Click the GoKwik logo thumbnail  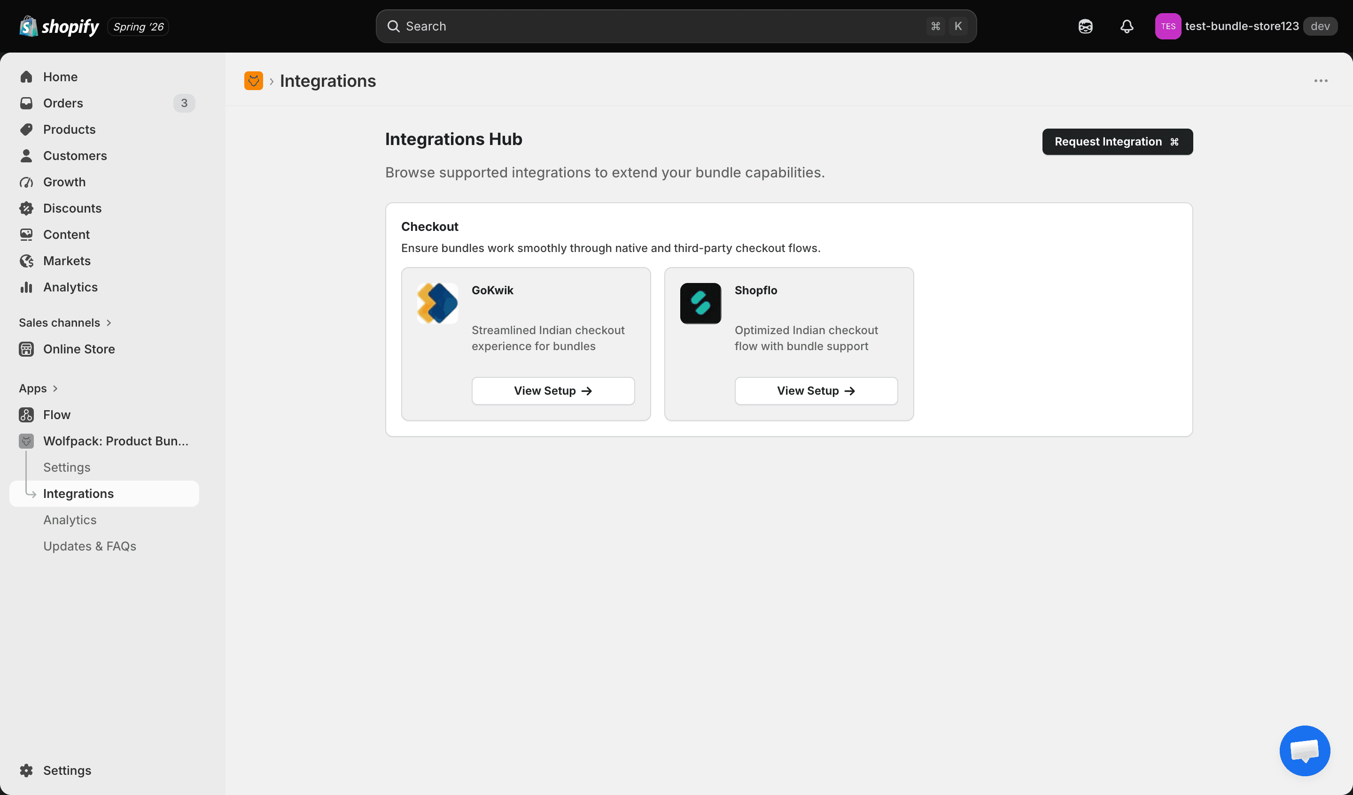(x=437, y=303)
